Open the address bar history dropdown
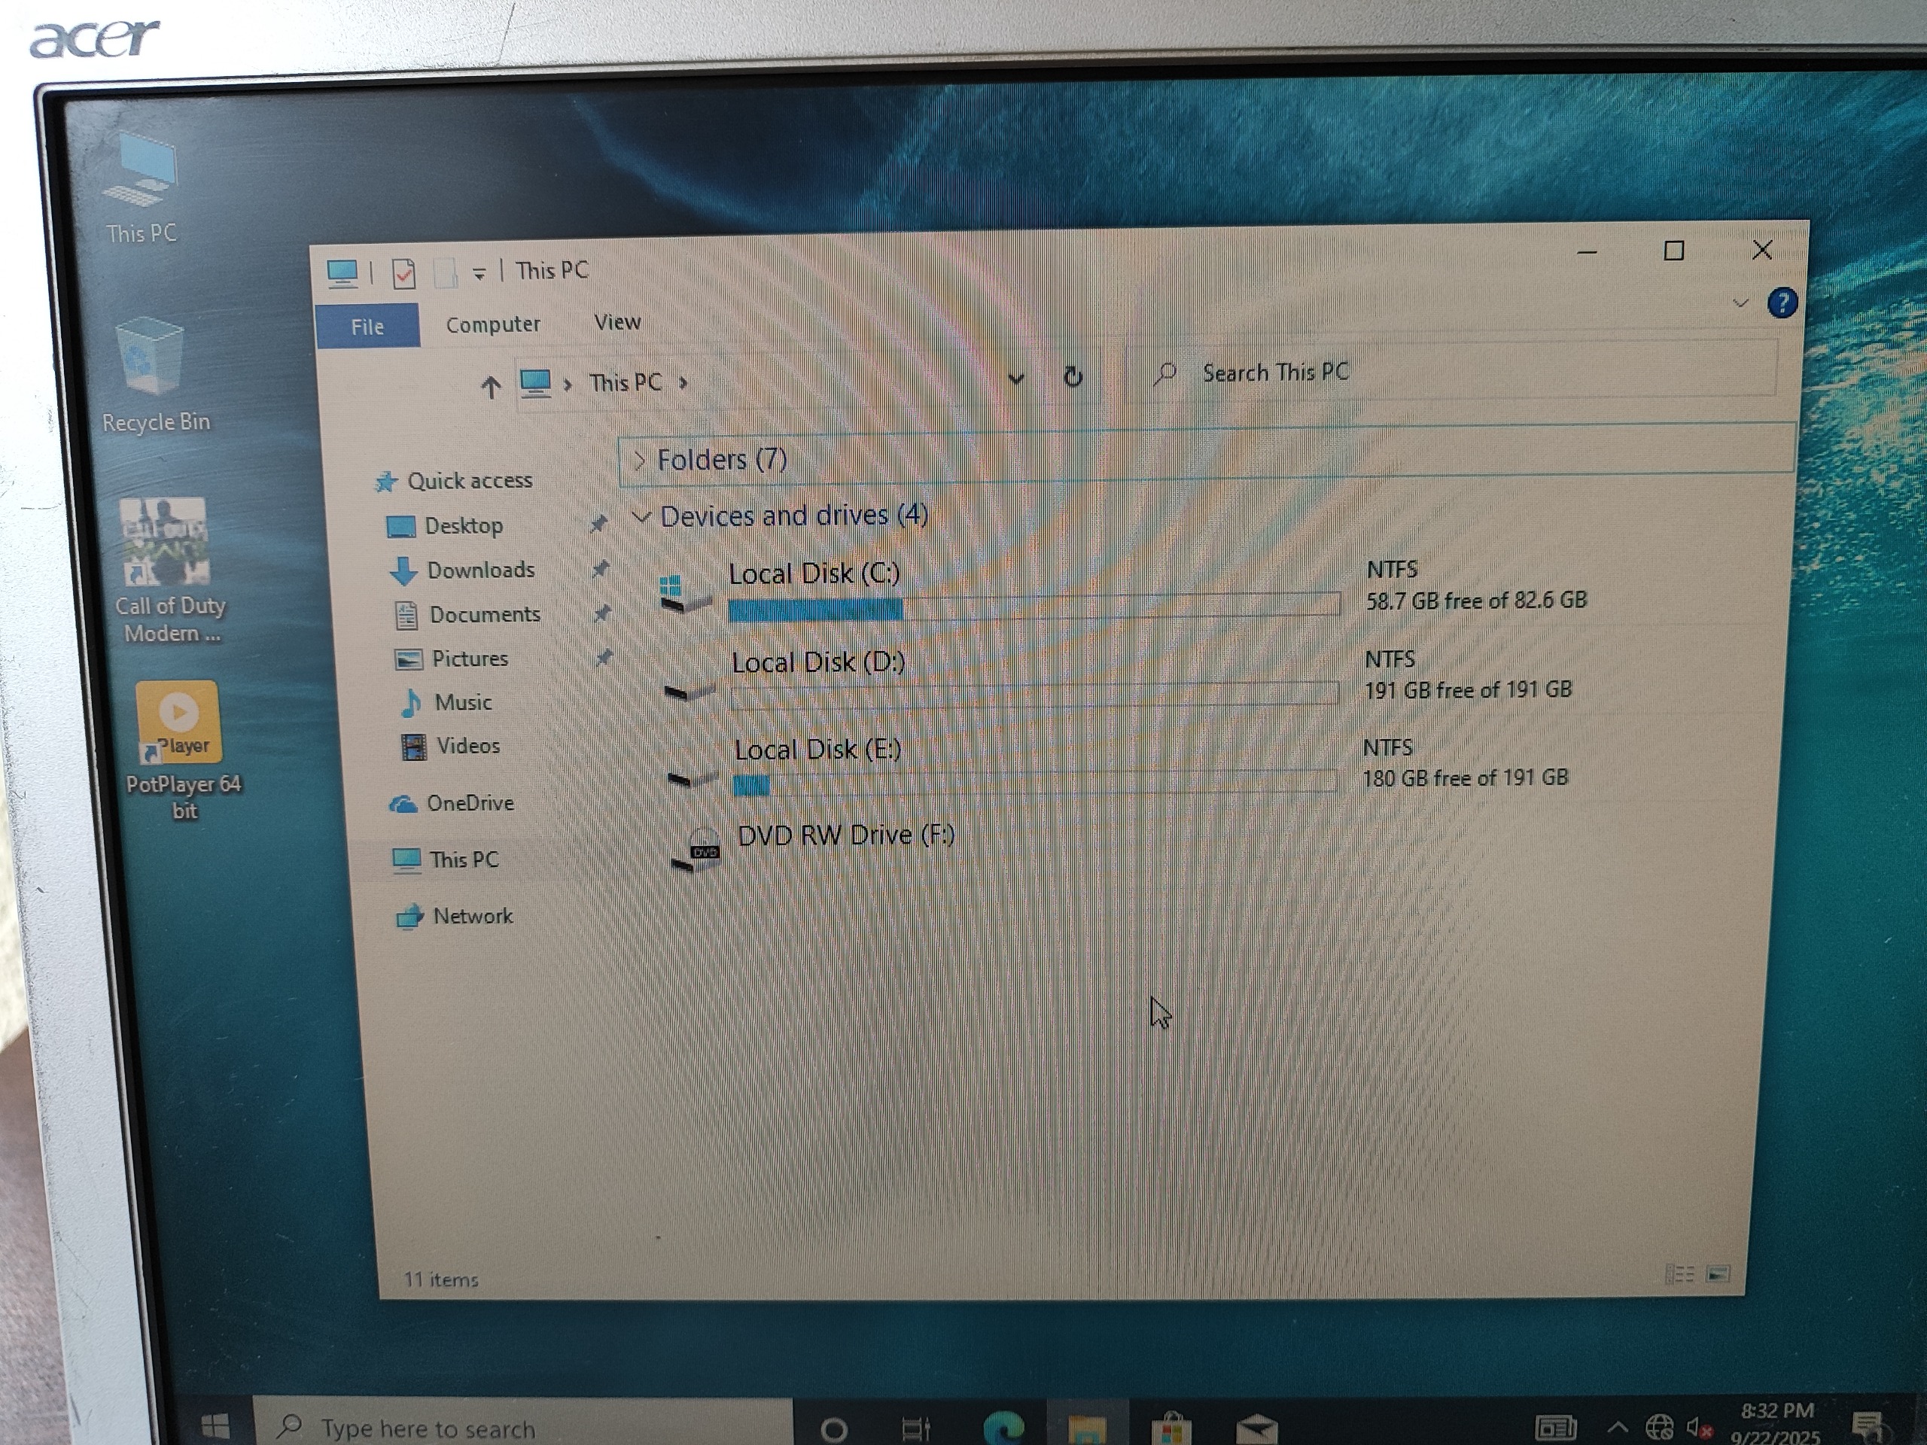Viewport: 1927px width, 1445px height. tap(1015, 378)
